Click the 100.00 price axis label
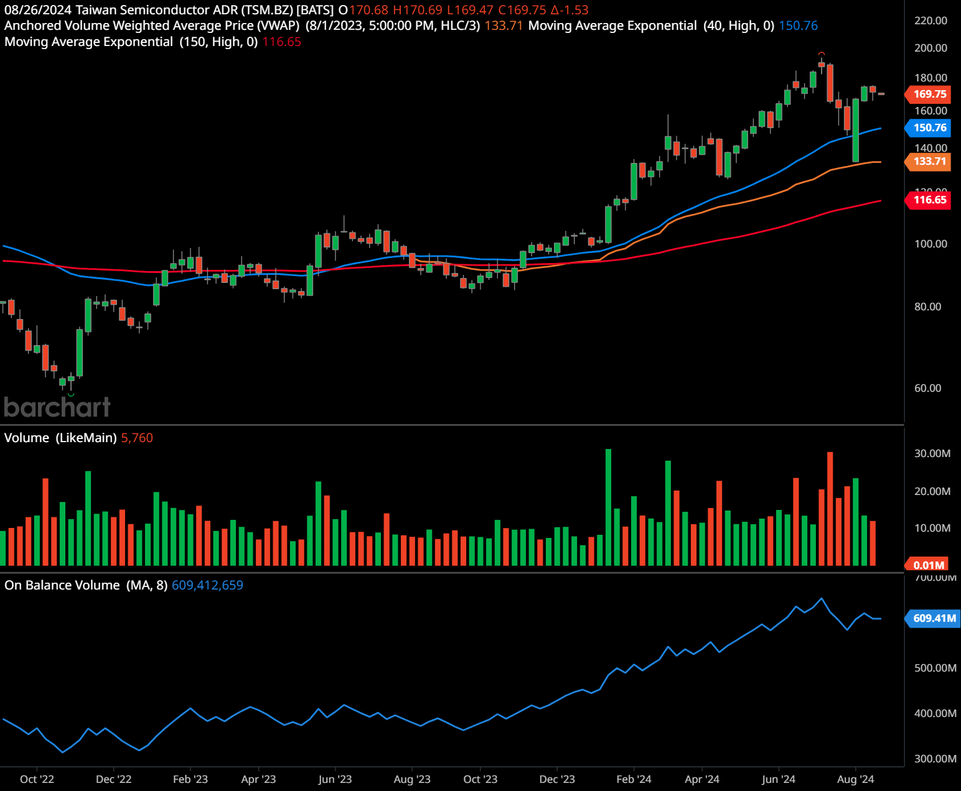The image size is (961, 791). coord(931,244)
